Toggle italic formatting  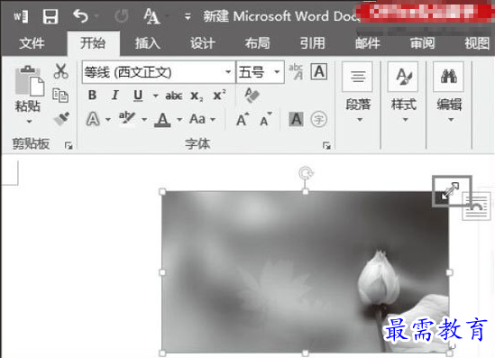(x=115, y=95)
